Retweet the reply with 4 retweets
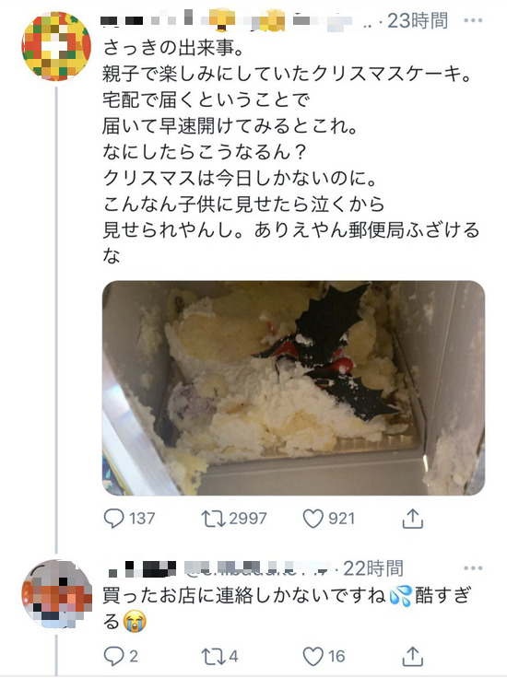 click(x=213, y=657)
